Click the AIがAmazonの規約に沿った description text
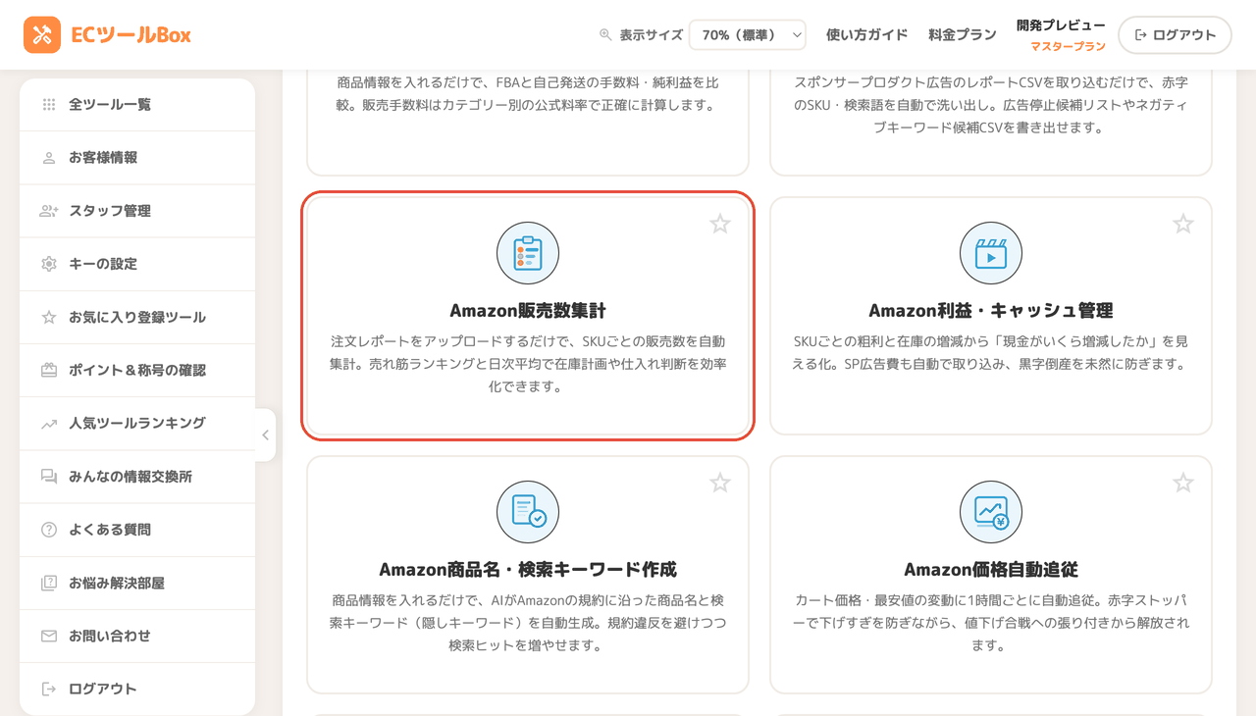This screenshot has height=716, width=1256. click(x=528, y=623)
